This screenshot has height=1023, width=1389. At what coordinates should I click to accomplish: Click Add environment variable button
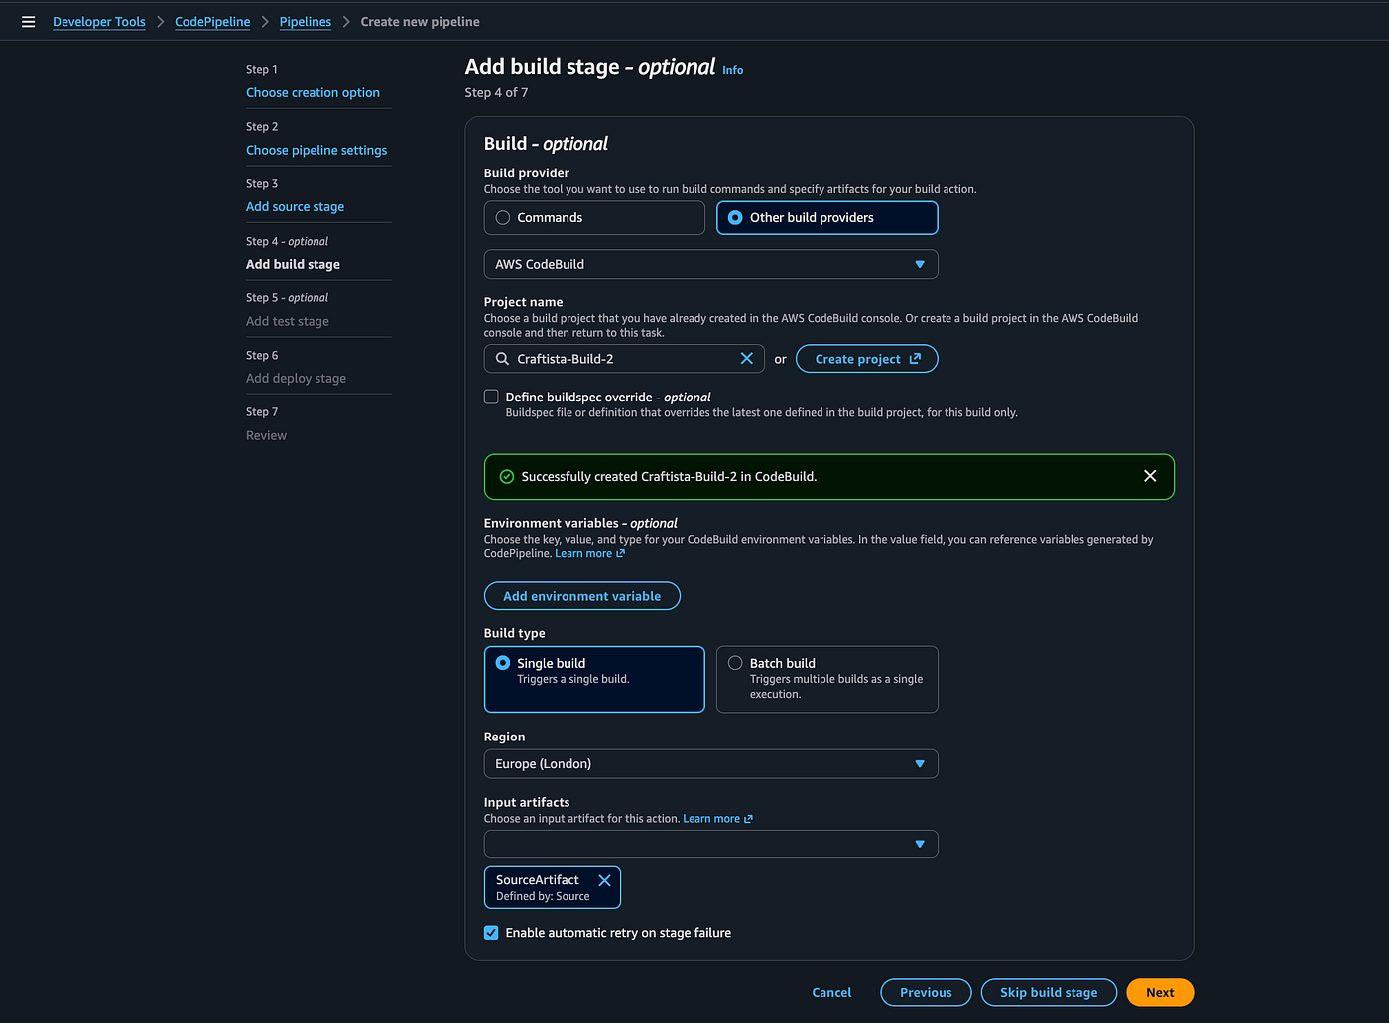click(x=581, y=596)
